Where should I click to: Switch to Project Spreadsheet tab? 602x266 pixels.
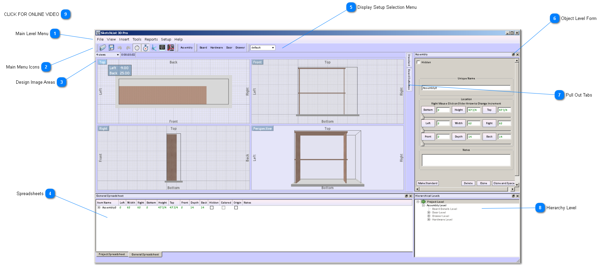tap(112, 254)
